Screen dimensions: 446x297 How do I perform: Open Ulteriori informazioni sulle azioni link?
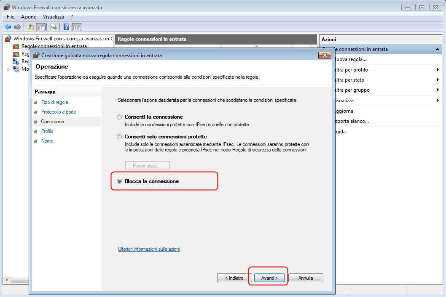coord(149,249)
